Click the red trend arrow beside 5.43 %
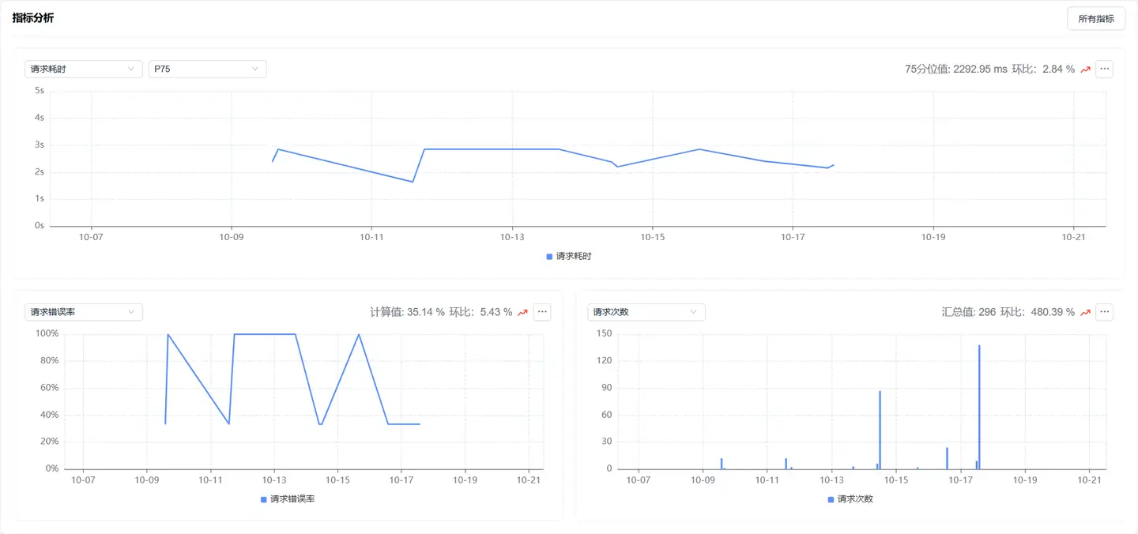Viewport: 1138px width, 534px height. click(522, 313)
